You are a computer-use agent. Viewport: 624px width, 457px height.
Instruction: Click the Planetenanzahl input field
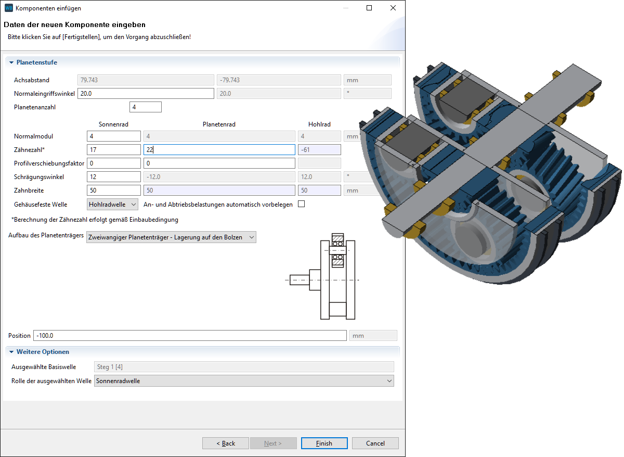[145, 107]
